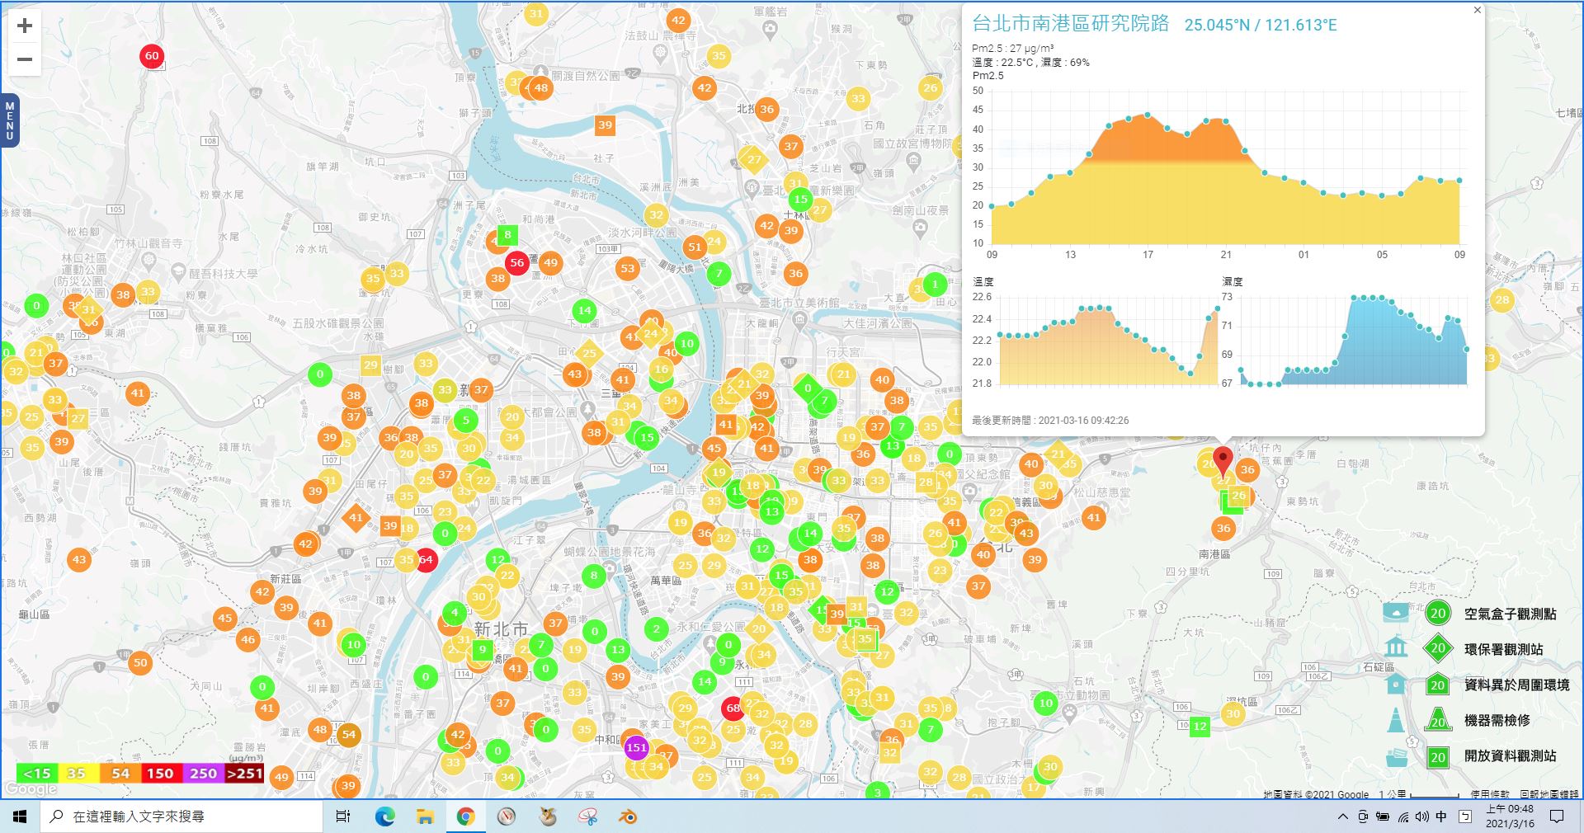Zoom in the map with plus button
The height and width of the screenshot is (833, 1584).
pyautogui.click(x=25, y=26)
